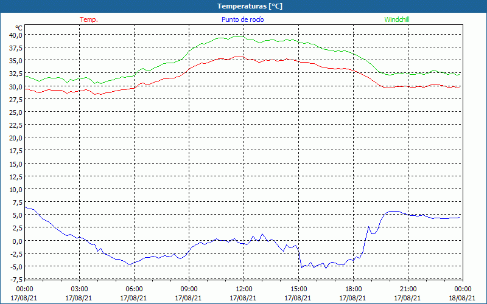Click the 25,0 y-axis value
Image resolution: width=487 pixels, height=304 pixels.
[x=16, y=112]
